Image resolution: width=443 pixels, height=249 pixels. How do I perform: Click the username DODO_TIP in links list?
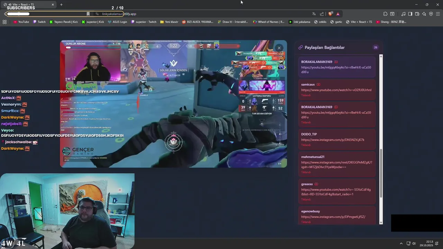[309, 134]
